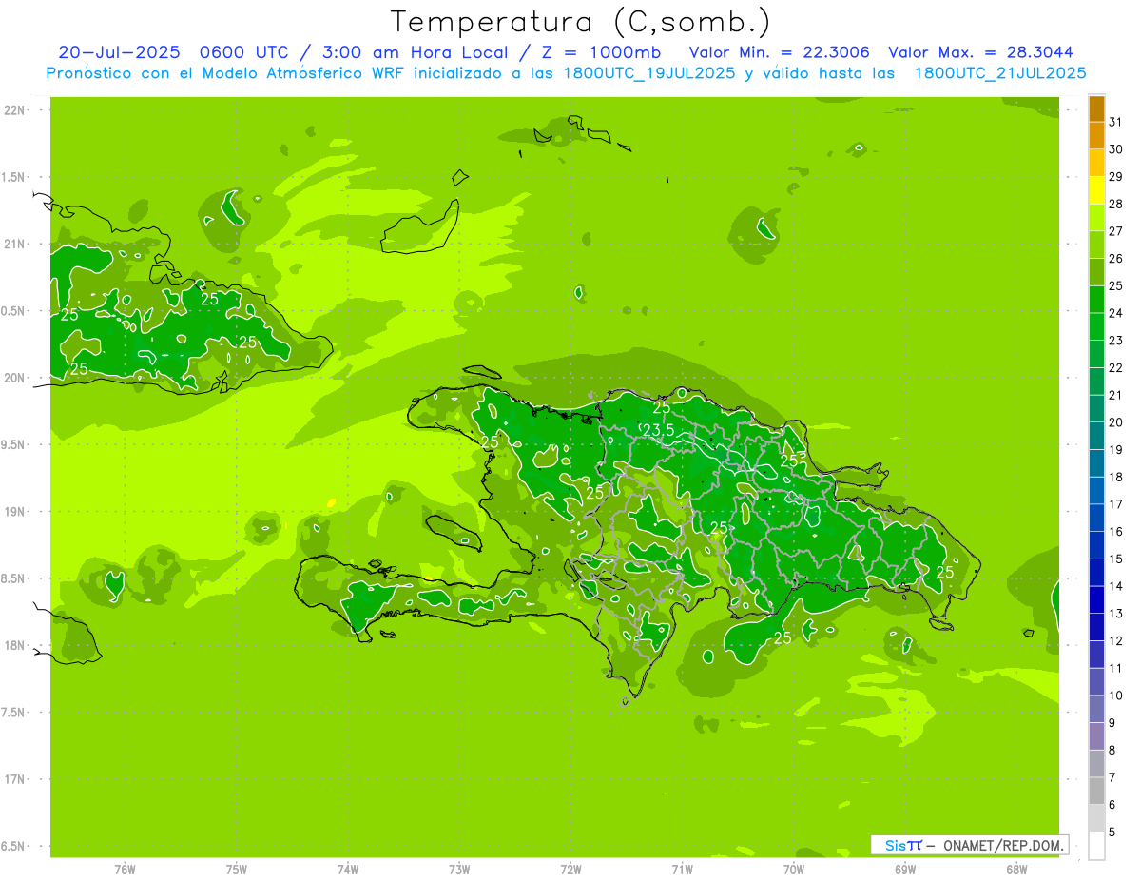
Task: Pick the green legend band between 24 and 25
Action: coord(1096,300)
